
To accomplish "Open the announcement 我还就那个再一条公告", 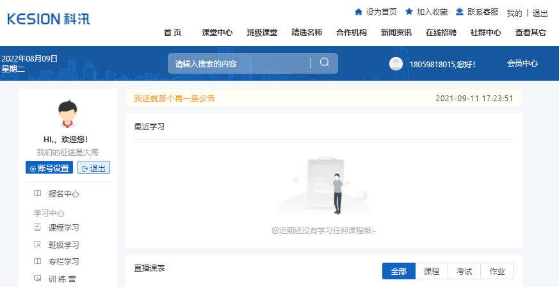I will click(x=174, y=99).
